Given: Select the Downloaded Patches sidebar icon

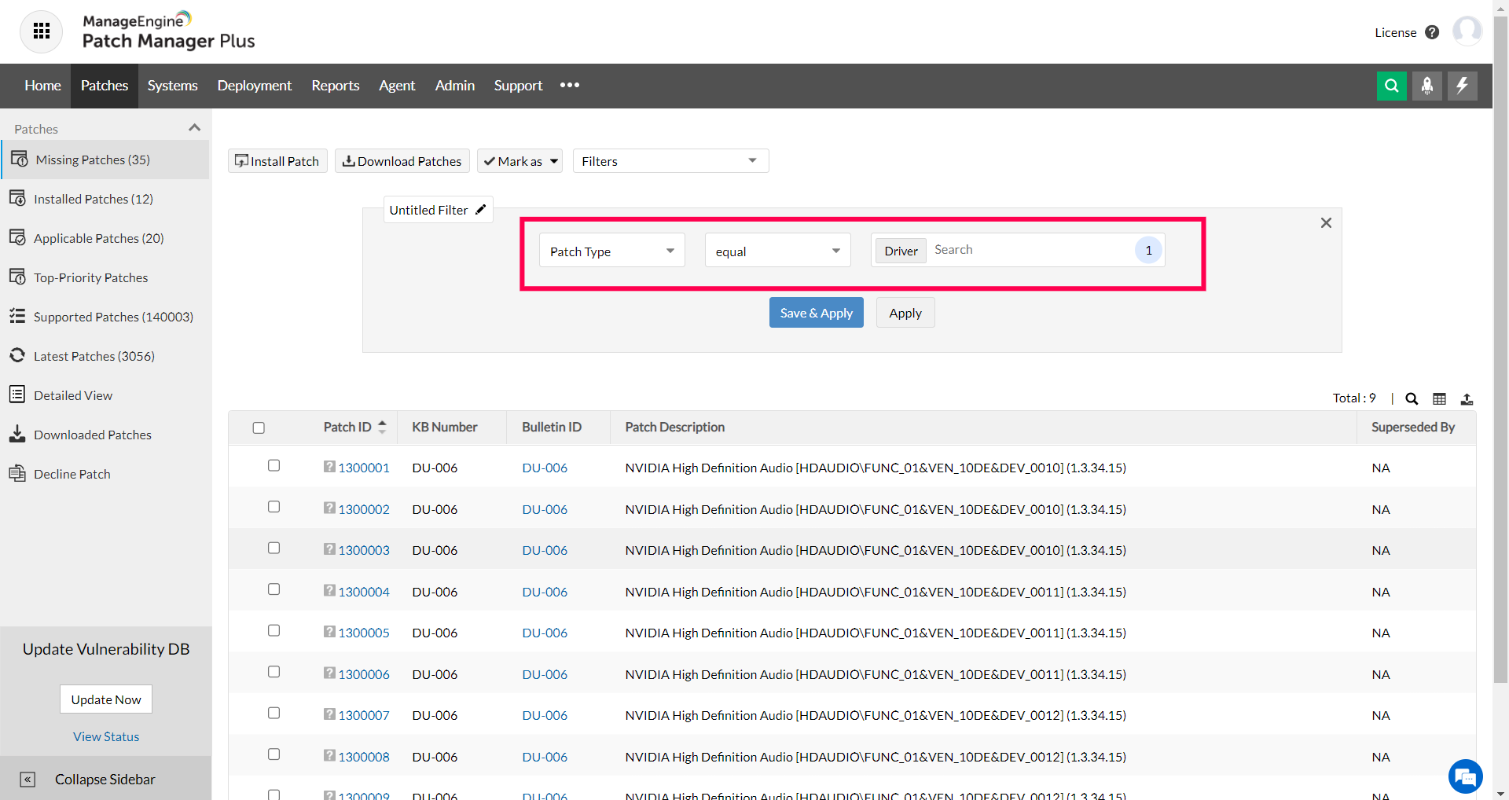Looking at the screenshot, I should tap(17, 434).
